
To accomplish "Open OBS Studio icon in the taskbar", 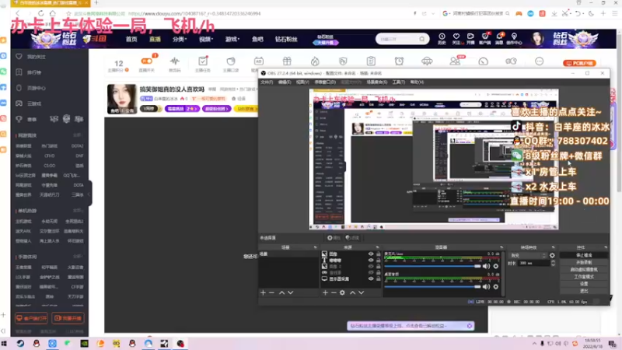I will tap(180, 343).
